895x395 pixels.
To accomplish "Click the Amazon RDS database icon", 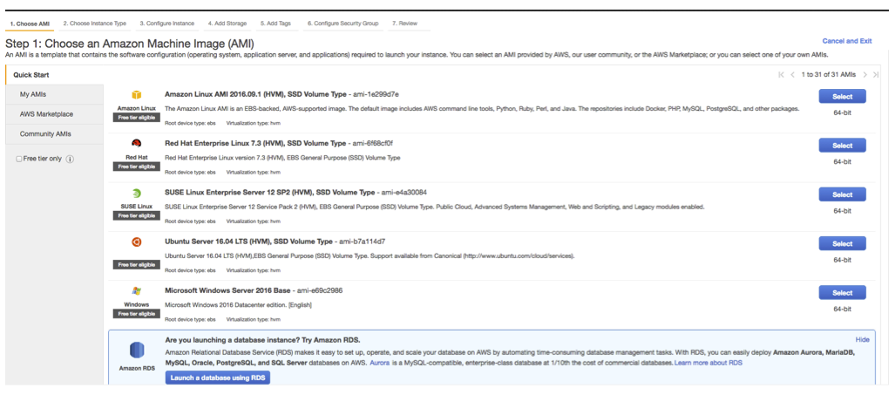I will [x=137, y=350].
